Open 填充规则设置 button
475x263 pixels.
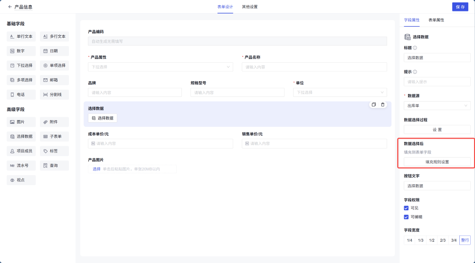point(437,162)
